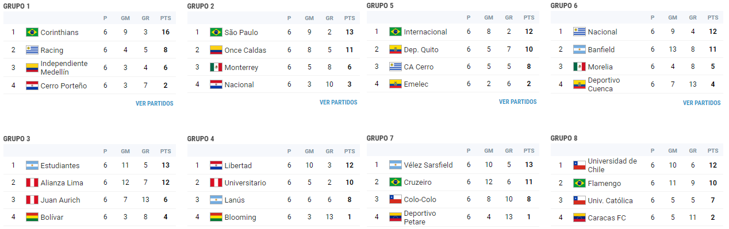Open Ver Partidos link for Grupo 5

click(517, 102)
